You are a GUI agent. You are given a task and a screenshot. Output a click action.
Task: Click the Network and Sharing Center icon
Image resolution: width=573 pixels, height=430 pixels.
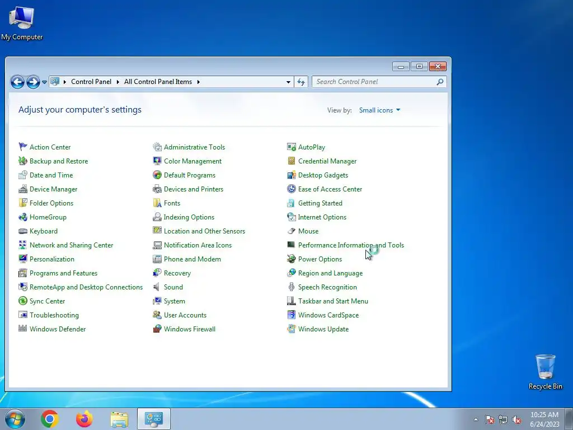click(22, 245)
